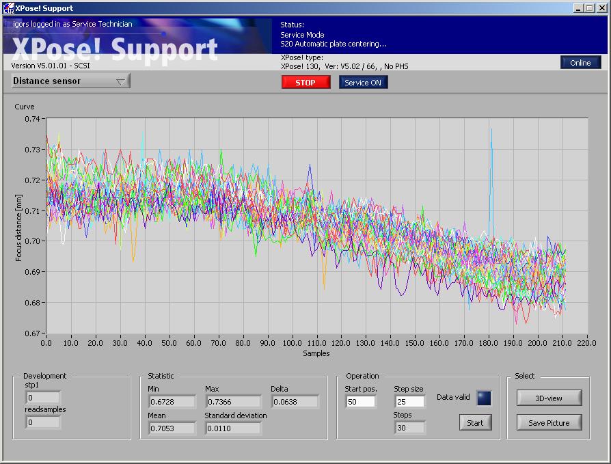Screen dimensions: 611x464
Task: Close the XPose! Support window
Action: coord(601,8)
